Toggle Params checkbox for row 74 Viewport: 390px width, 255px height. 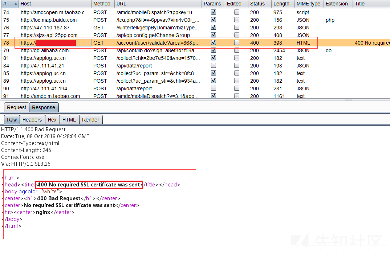214,12
